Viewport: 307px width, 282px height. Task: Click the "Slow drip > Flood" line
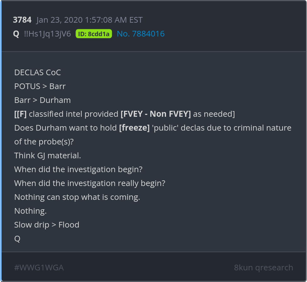click(x=46, y=225)
